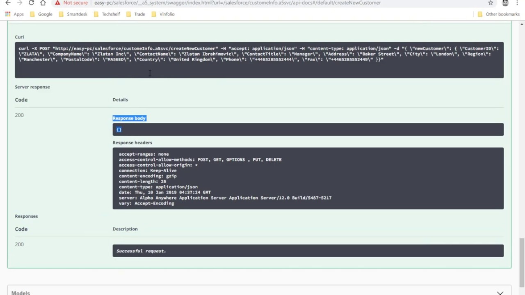Open the Apps grid shortcut
The width and height of the screenshot is (525, 295).
point(14,14)
